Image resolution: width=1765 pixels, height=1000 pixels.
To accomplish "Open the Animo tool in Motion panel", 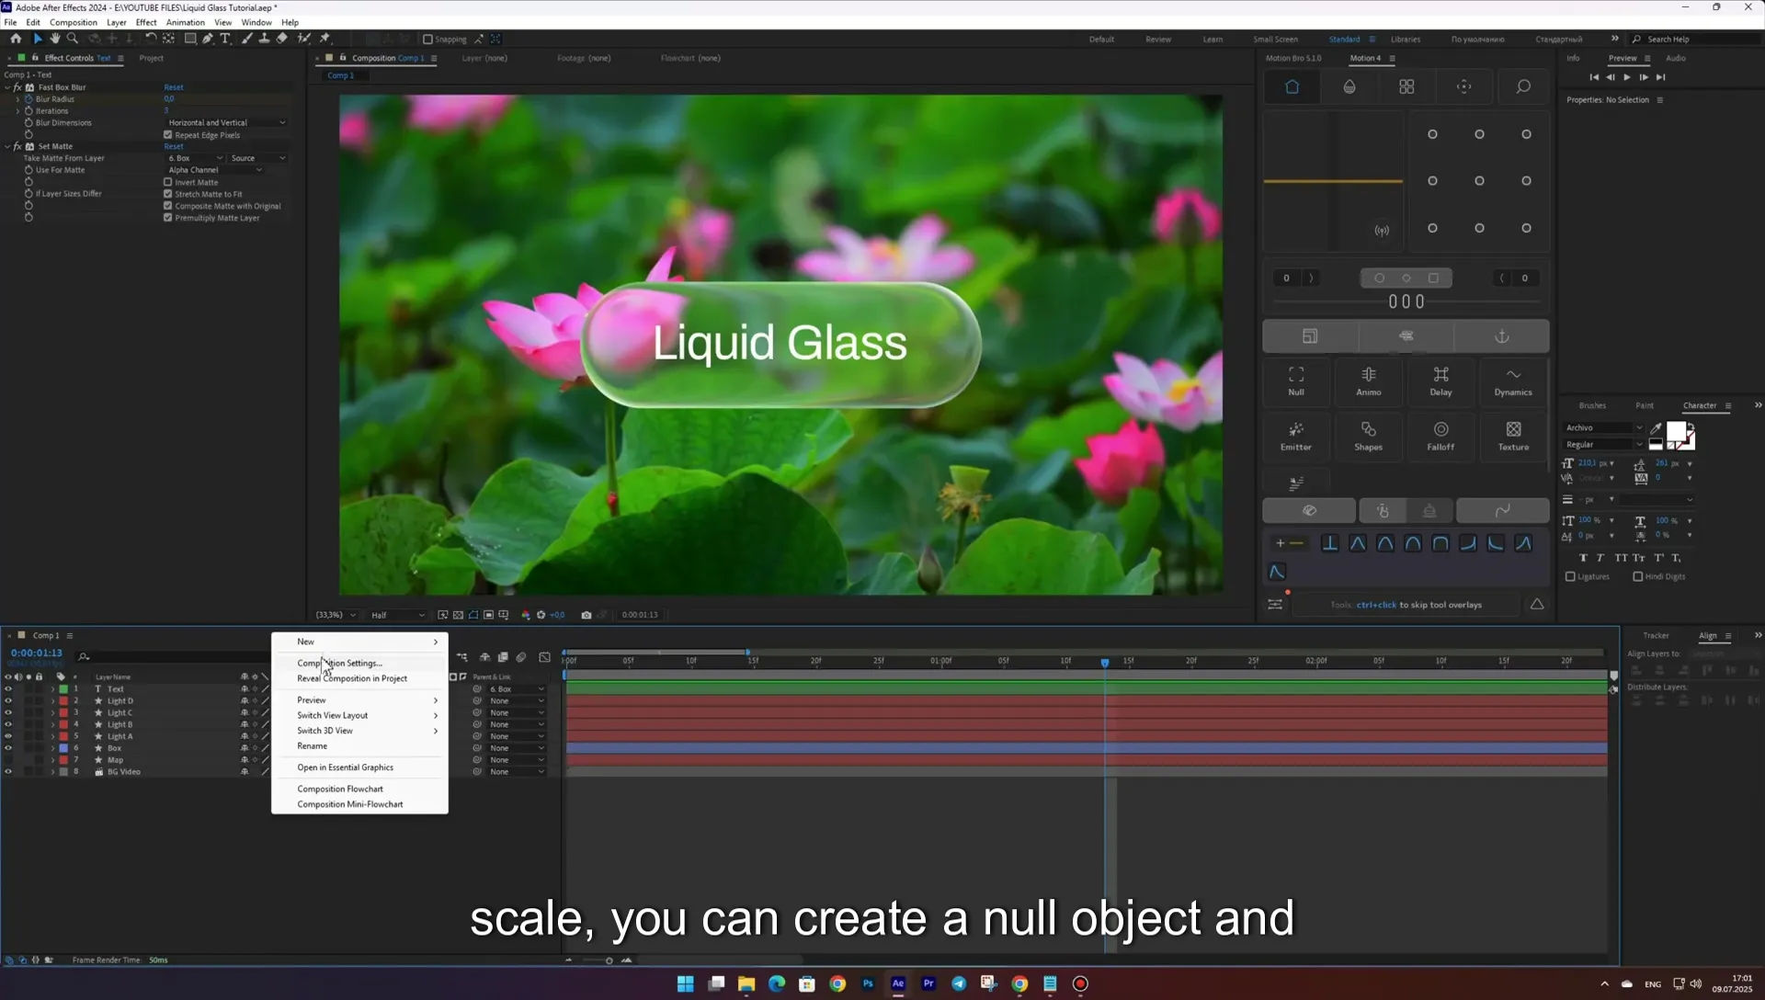I will click(x=1368, y=381).
